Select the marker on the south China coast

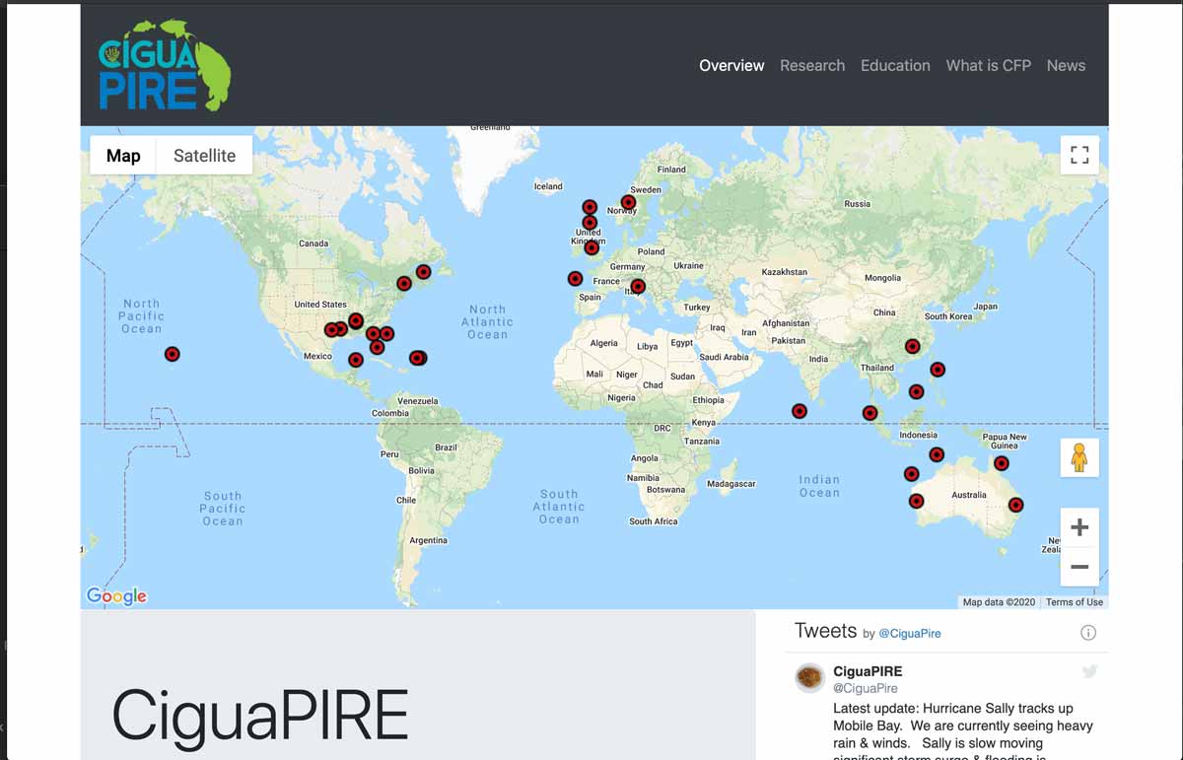[913, 346]
